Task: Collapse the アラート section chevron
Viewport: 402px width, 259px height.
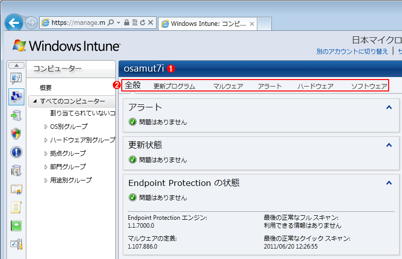Action: (x=389, y=107)
